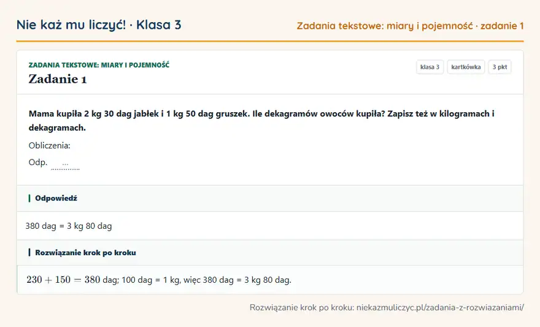Image resolution: width=540 pixels, height=327 pixels.
Task: Open the niekazmuliczyc.pl/zadania-z-rozwiazaniami/ link
Action: pos(440,307)
